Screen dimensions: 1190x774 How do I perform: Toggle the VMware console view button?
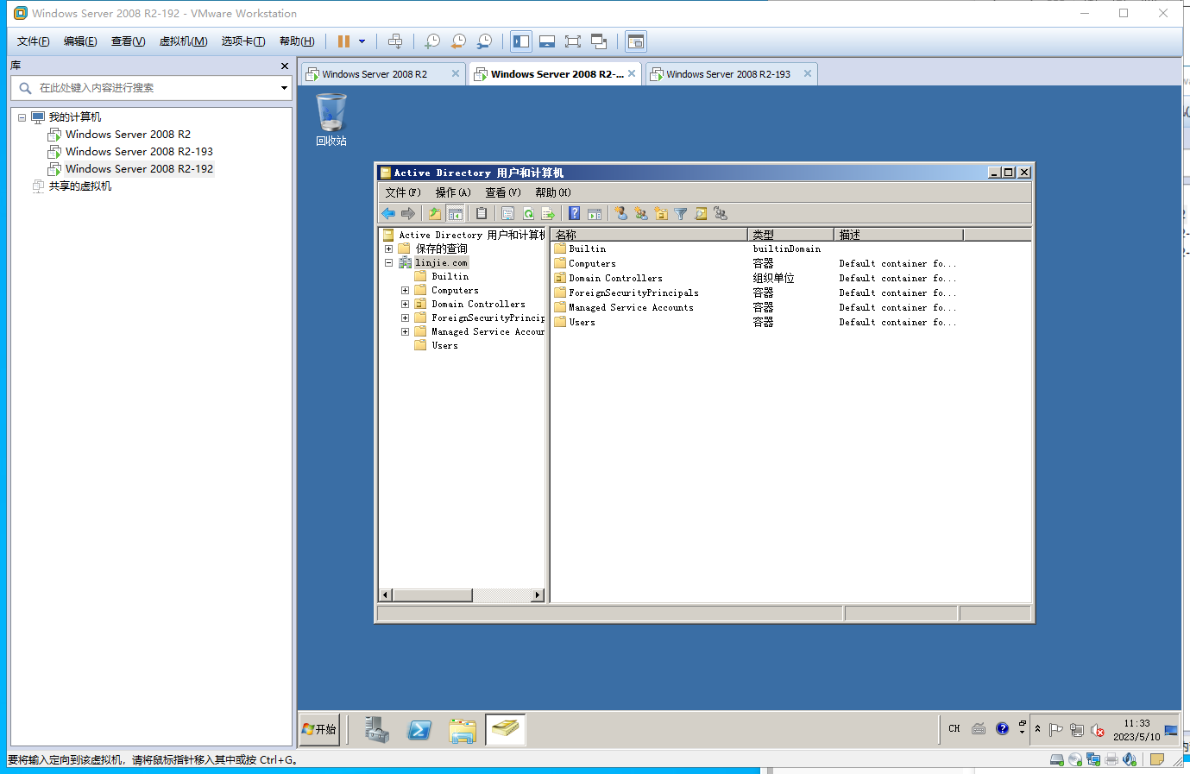click(x=636, y=41)
